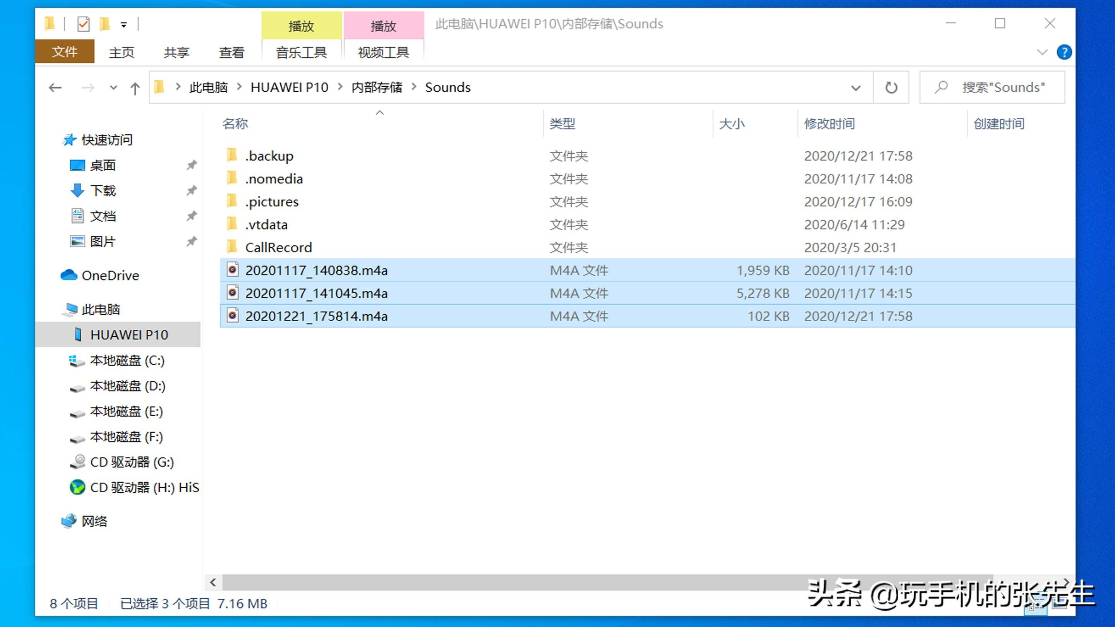Click the pin icon next to 下载
The image size is (1115, 627).
point(191,190)
